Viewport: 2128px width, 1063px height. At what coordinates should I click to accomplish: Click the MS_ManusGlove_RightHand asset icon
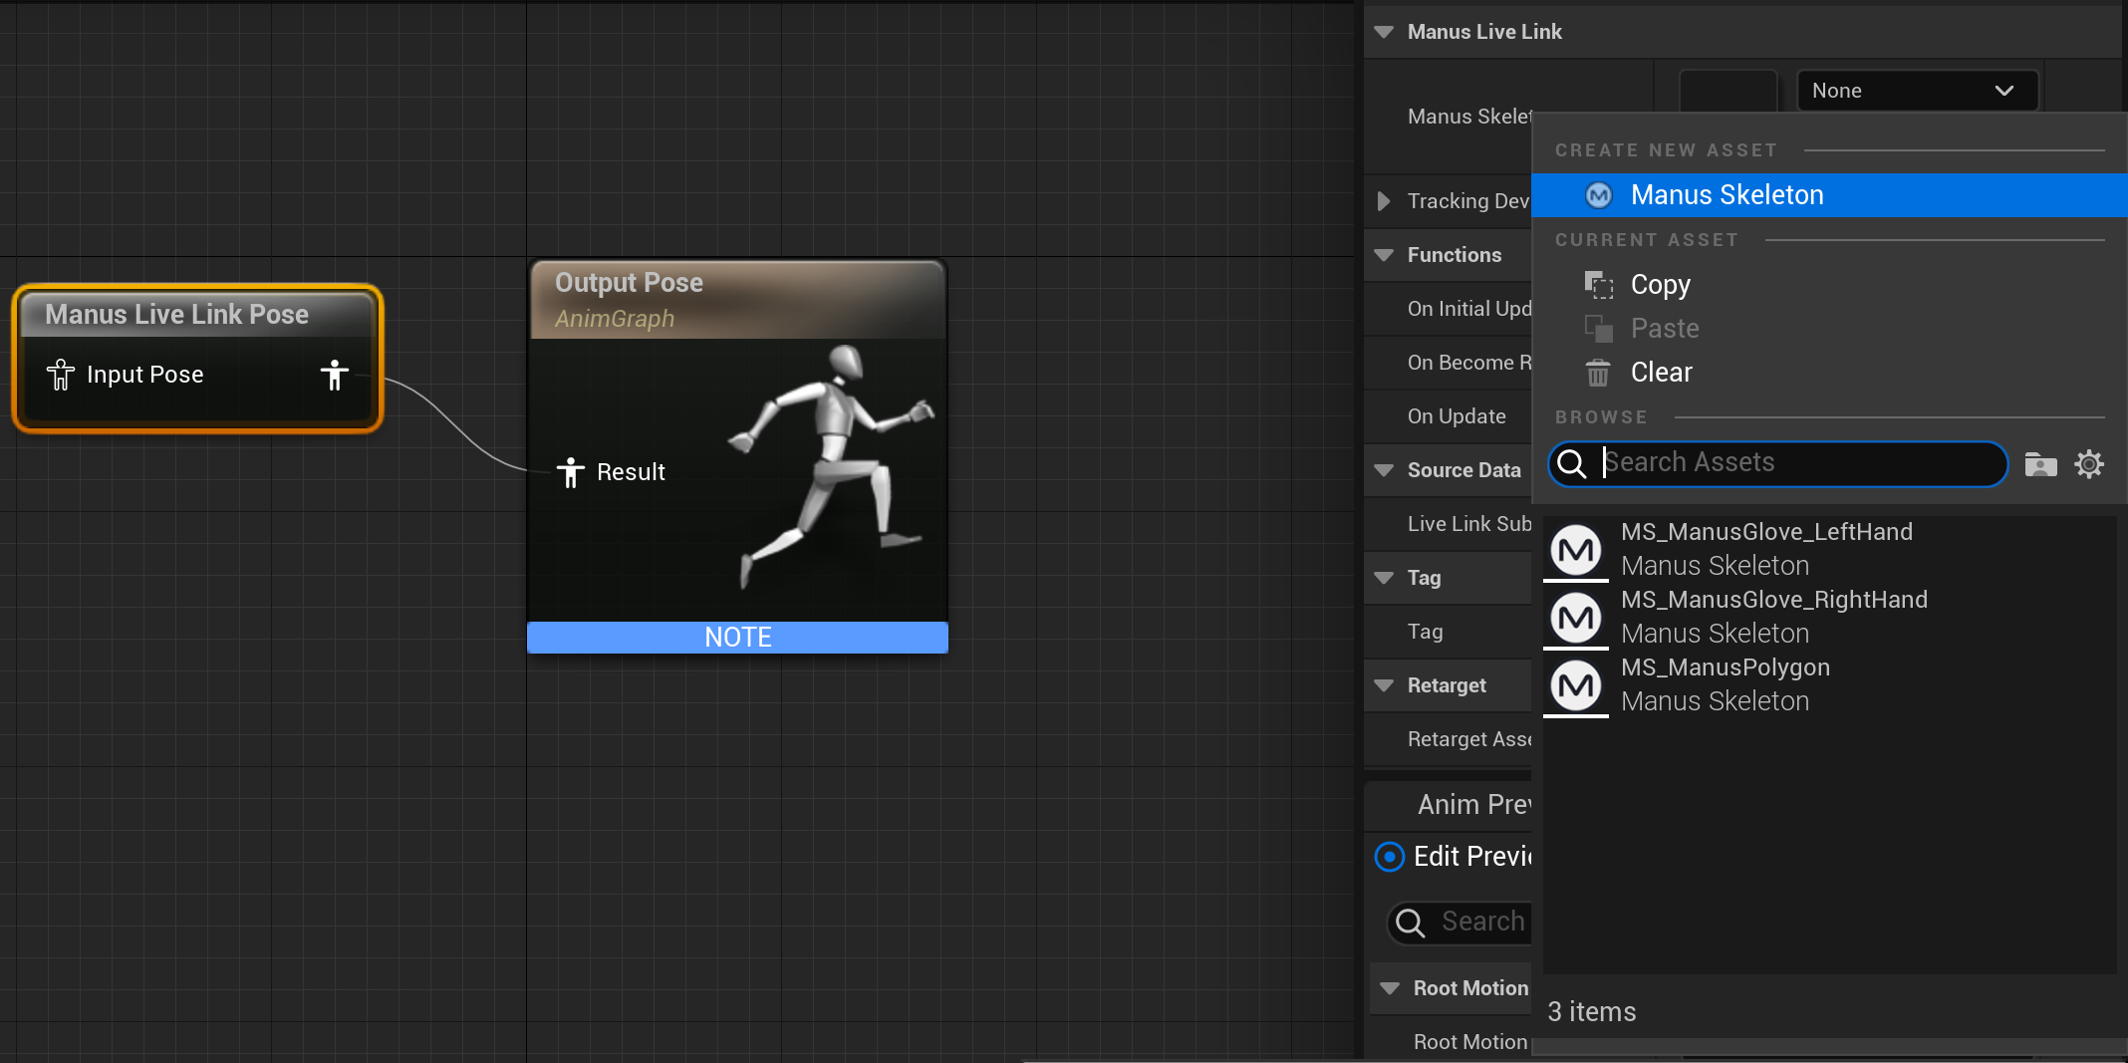click(1576, 617)
